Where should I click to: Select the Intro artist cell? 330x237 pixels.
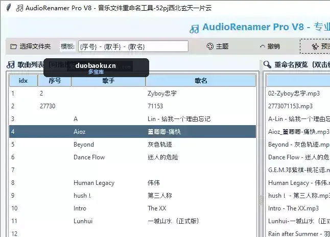pos(80,208)
